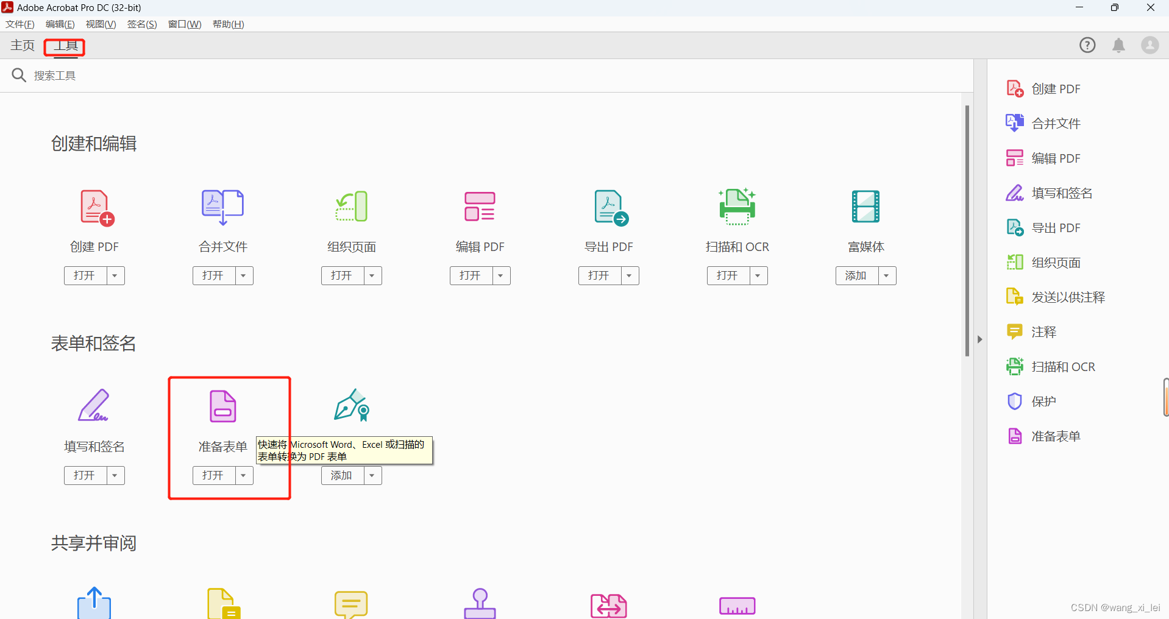1169x619 pixels.
Task: Switch to the 主页 tab
Action: coord(23,46)
